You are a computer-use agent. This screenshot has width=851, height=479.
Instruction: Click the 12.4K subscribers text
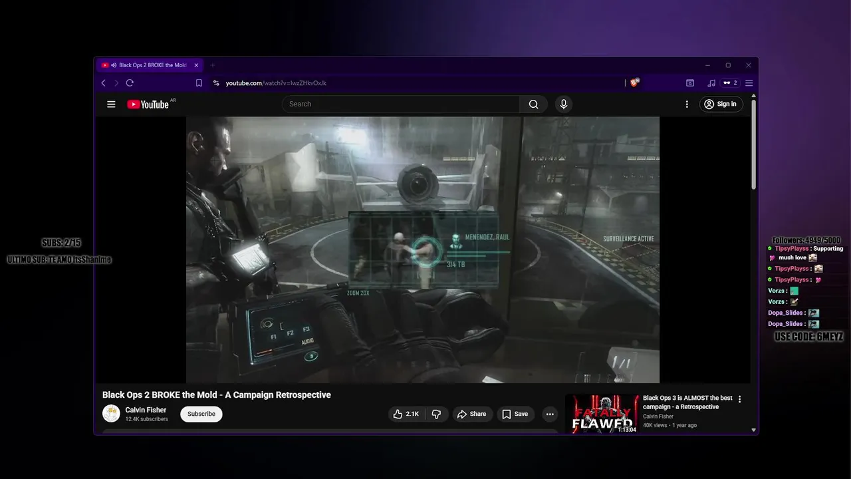click(147, 419)
